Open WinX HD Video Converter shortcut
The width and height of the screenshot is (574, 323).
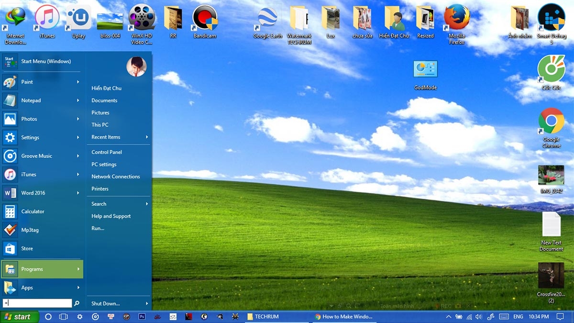click(x=142, y=24)
